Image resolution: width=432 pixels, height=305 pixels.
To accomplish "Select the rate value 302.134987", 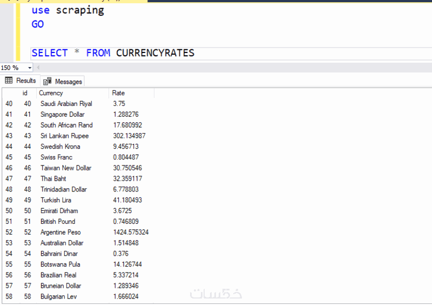I will [129, 136].
